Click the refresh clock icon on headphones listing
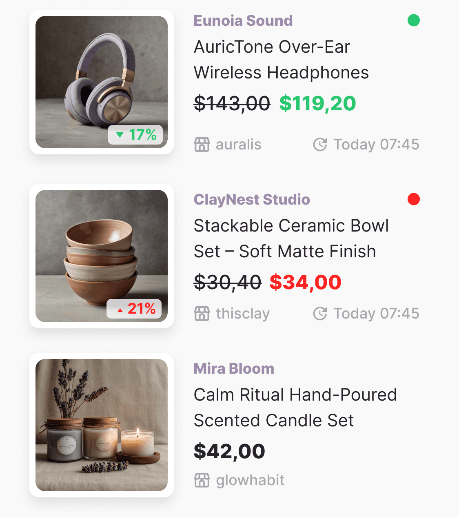Image resolution: width=459 pixels, height=517 pixels. pos(320,145)
